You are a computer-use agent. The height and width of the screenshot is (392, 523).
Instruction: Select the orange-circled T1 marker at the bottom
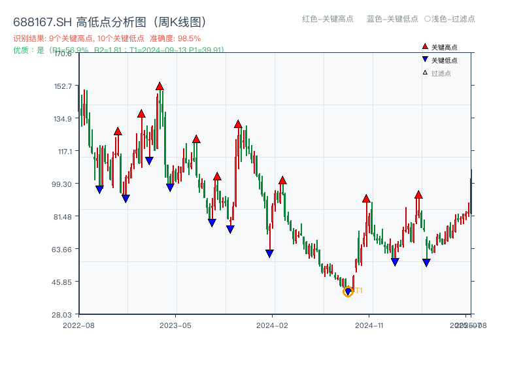[348, 291]
